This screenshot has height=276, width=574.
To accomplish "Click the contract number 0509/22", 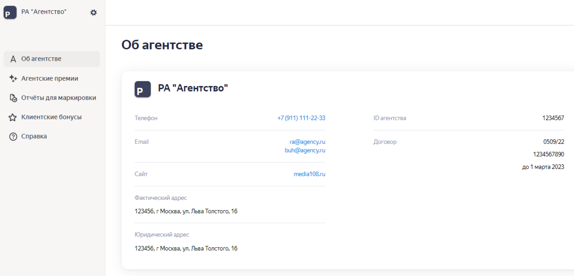I will click(x=554, y=142).
